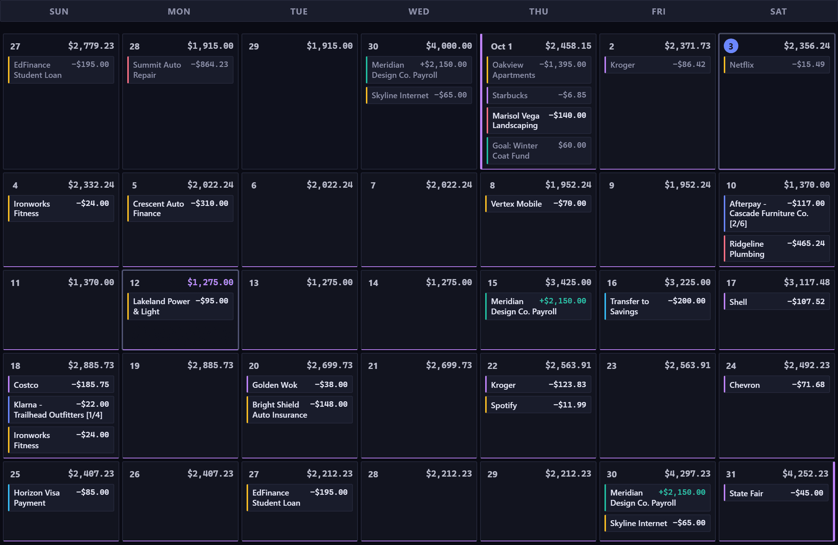Select Bright Shield Auto Insurance payment
This screenshot has width=838, height=545.
(x=300, y=410)
